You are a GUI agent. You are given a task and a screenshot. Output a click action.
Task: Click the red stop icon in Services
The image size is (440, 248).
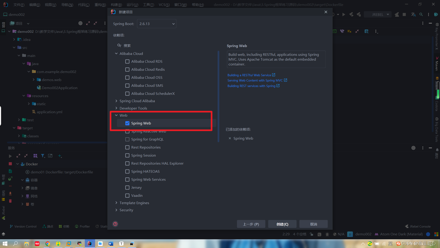pos(10,164)
